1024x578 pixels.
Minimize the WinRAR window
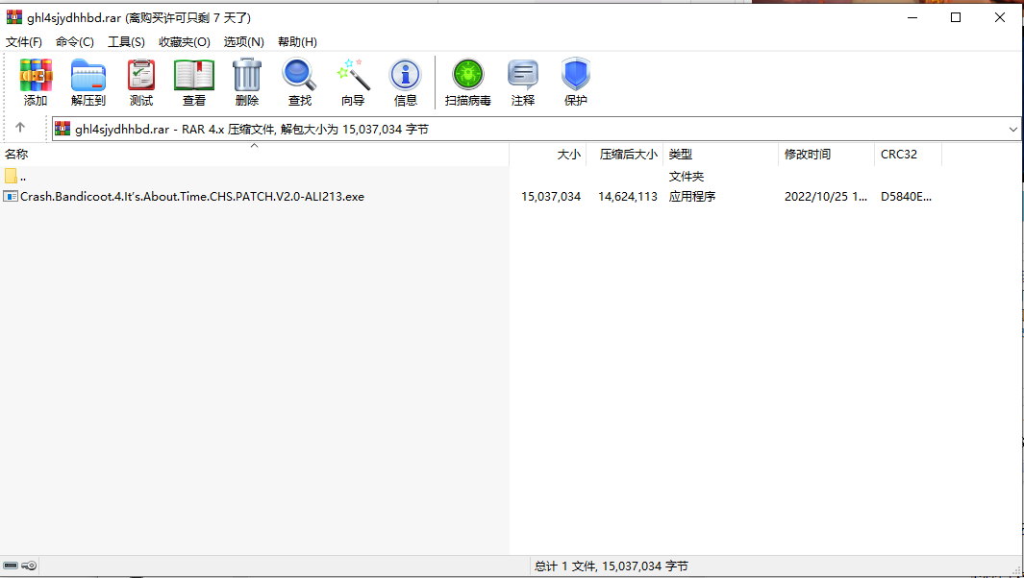coord(912,17)
